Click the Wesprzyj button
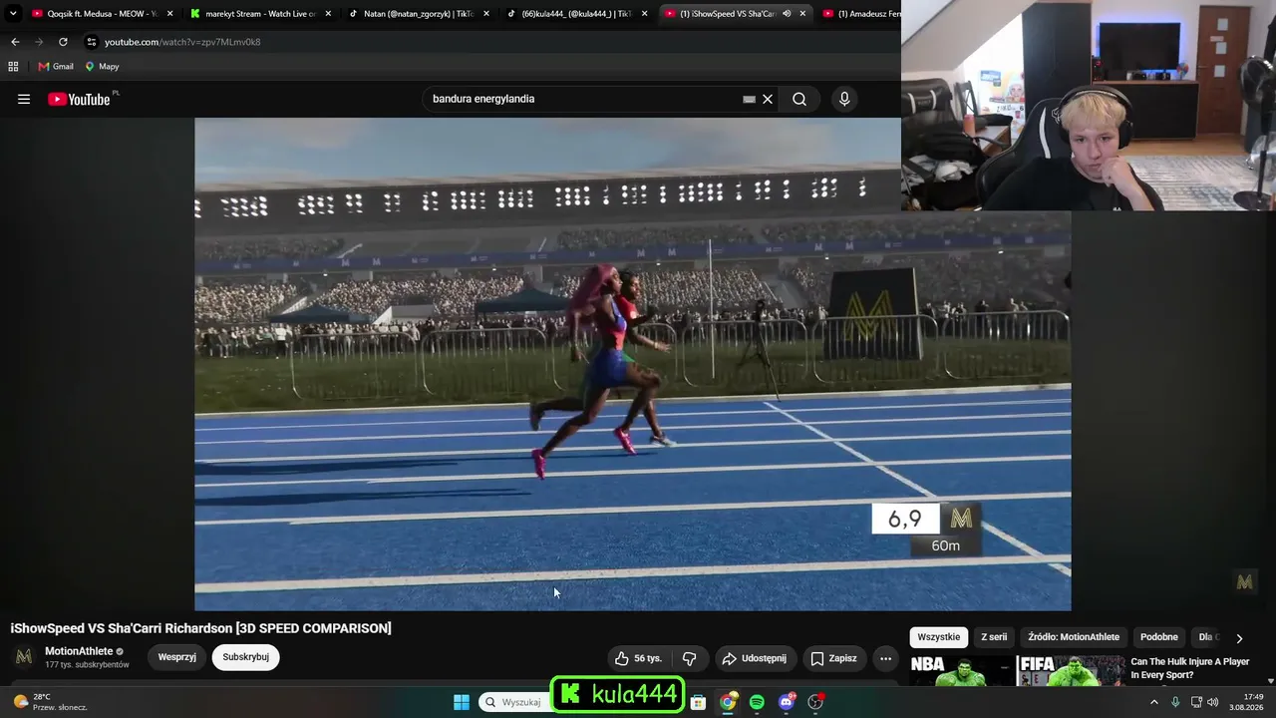The width and height of the screenshot is (1276, 718). pyautogui.click(x=176, y=657)
